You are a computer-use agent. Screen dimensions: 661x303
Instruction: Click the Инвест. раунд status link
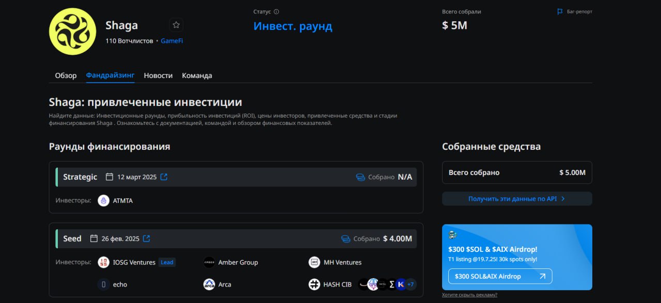pyautogui.click(x=293, y=26)
